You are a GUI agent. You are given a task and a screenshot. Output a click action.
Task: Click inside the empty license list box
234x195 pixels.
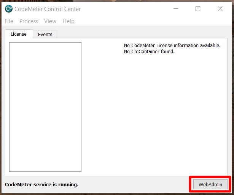pyautogui.click(x=45, y=106)
